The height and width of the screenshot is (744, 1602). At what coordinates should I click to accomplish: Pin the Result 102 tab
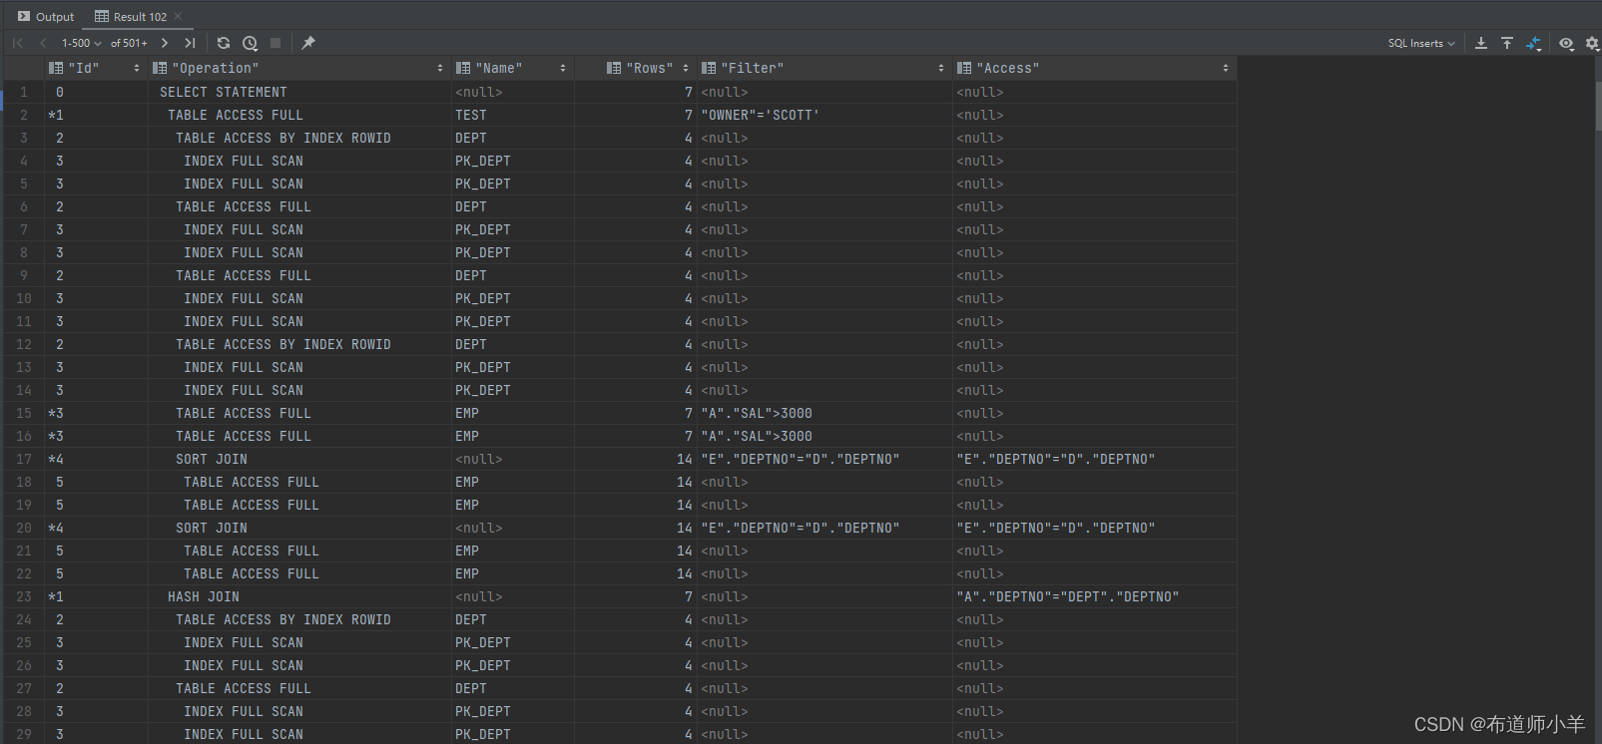[x=308, y=43]
